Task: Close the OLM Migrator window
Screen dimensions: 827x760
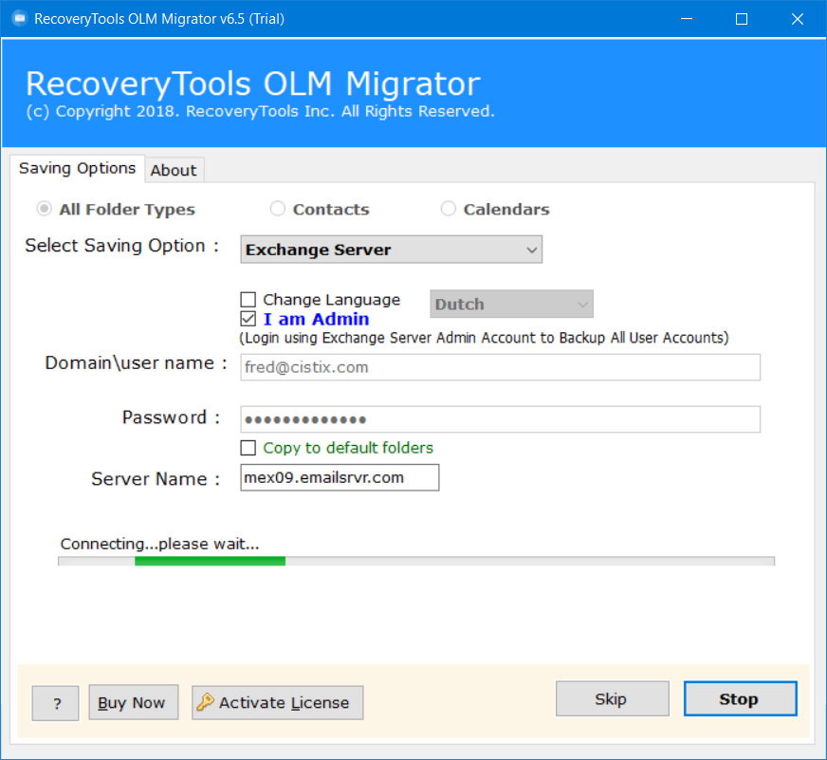Action: [x=798, y=19]
